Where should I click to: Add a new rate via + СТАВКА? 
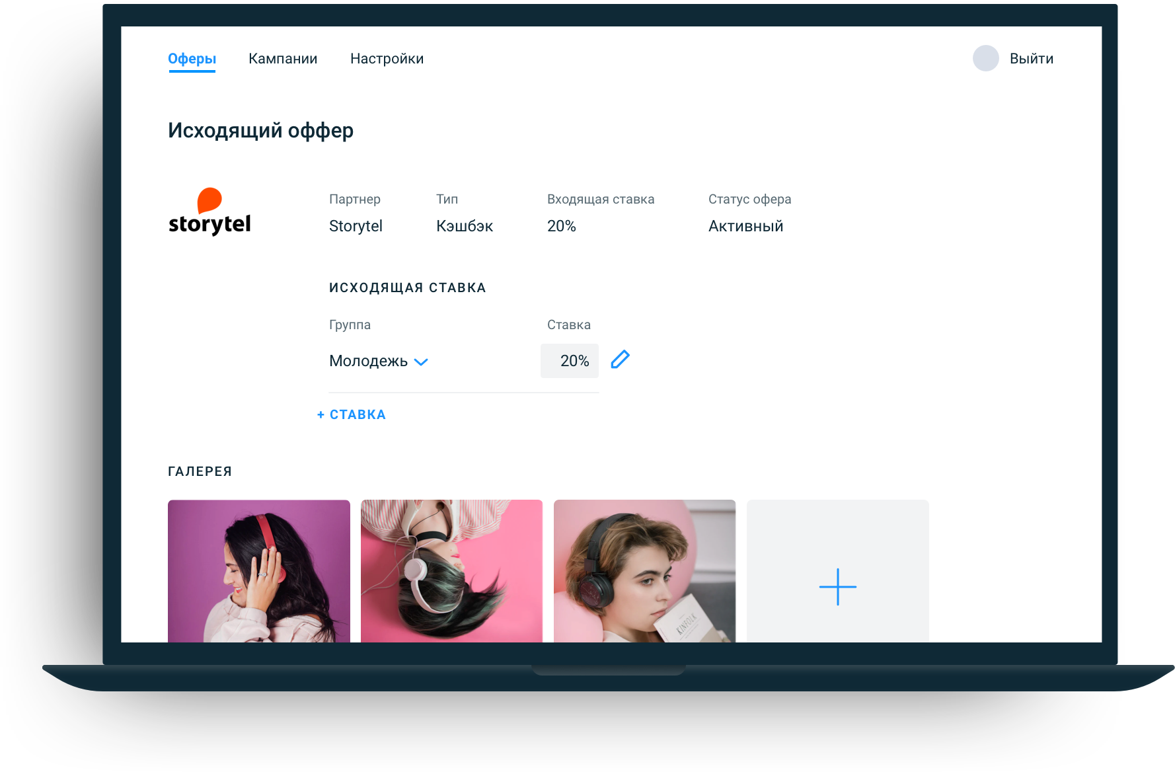(x=351, y=414)
